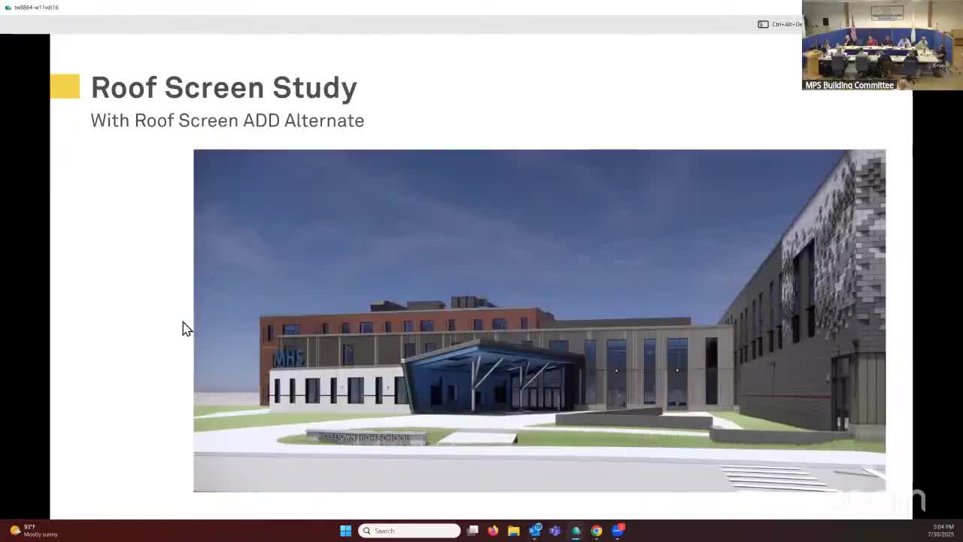Click the yellow accent square beside the title
963x542 pixels.
[x=65, y=86]
